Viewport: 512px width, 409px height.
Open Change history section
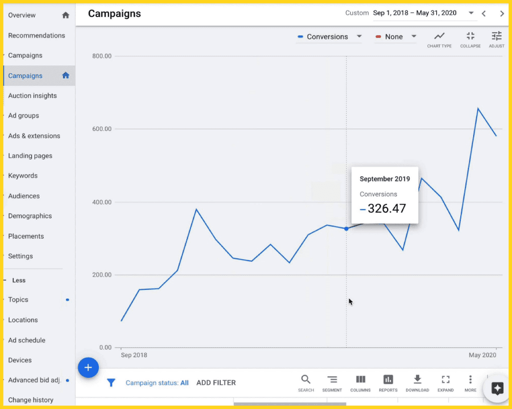[x=31, y=400]
